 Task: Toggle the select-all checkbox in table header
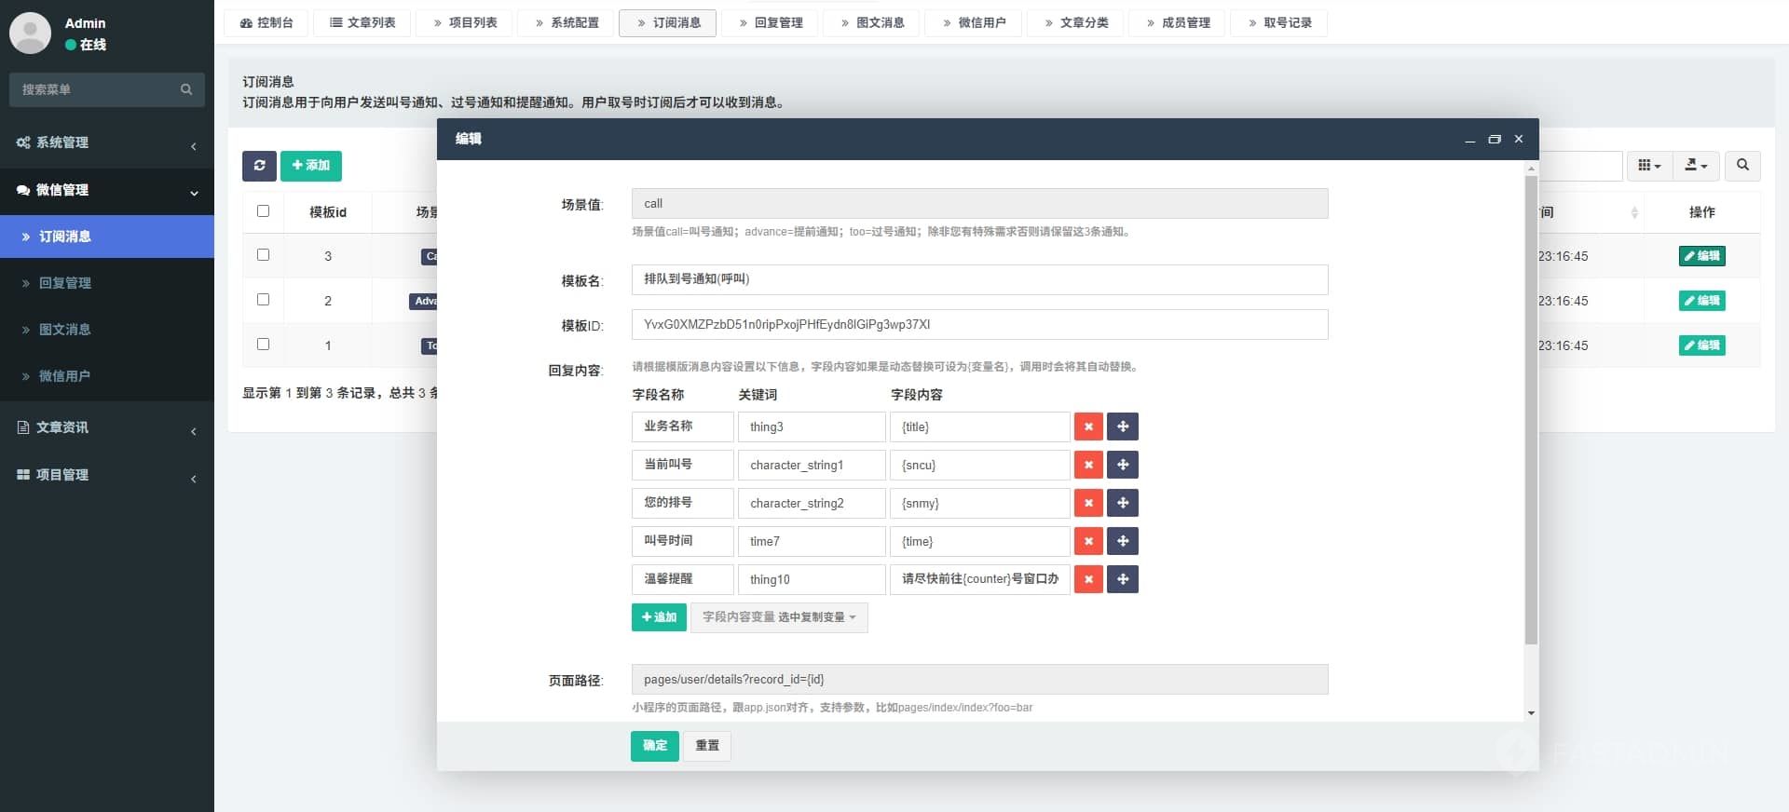(x=264, y=211)
